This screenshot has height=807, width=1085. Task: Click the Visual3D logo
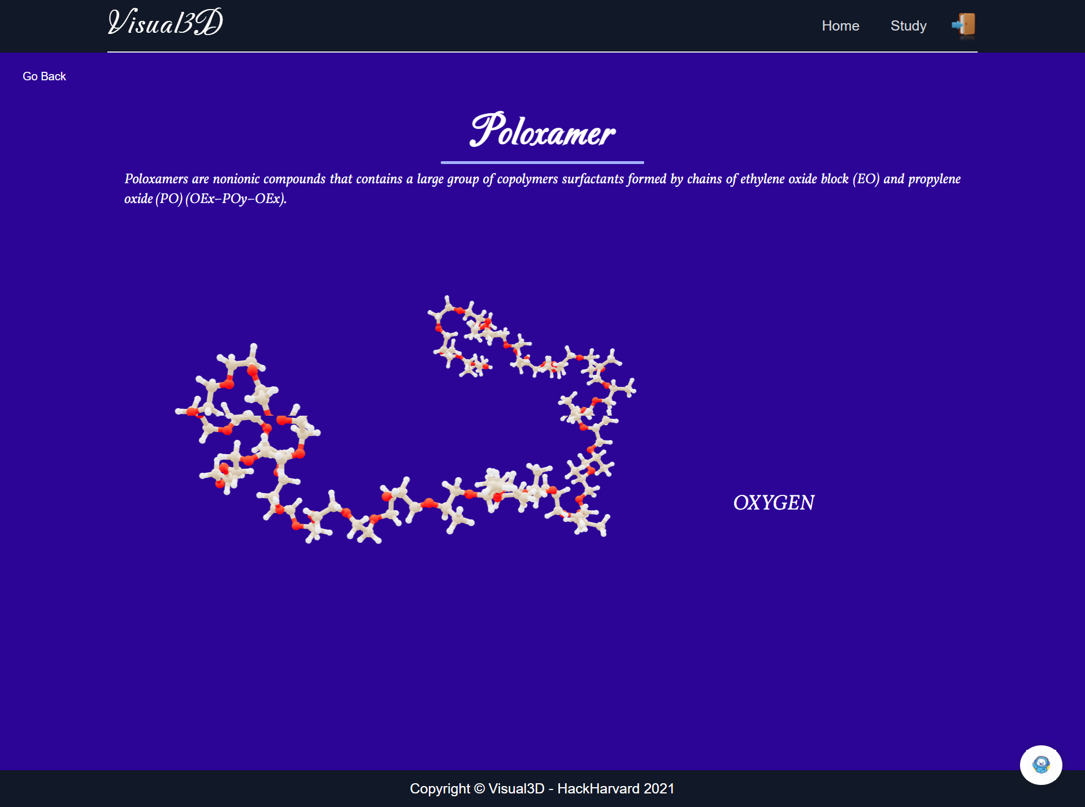[x=165, y=23]
